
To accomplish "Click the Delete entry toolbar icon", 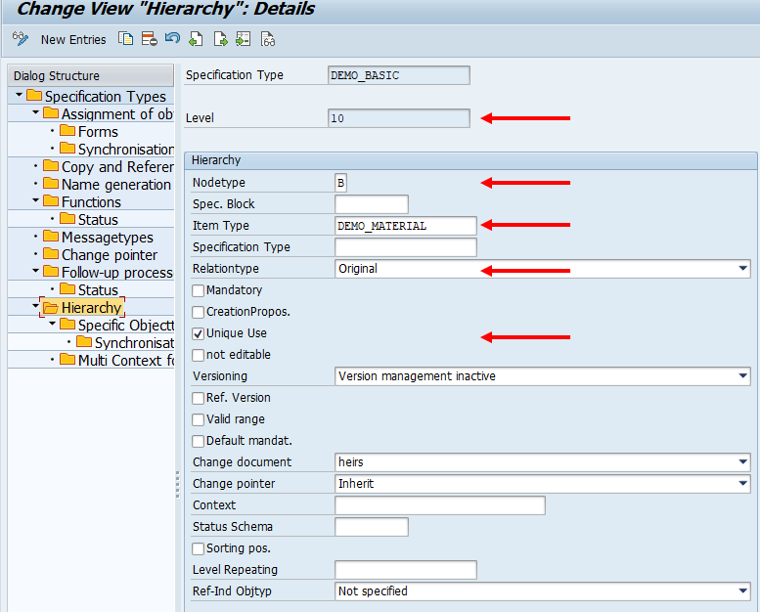I will pos(149,39).
